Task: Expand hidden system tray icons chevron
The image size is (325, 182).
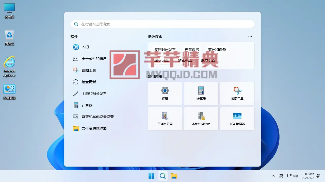Action: pos(273,176)
